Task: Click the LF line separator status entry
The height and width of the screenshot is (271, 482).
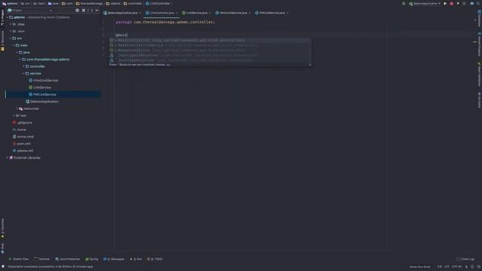Action: [x=447, y=266]
